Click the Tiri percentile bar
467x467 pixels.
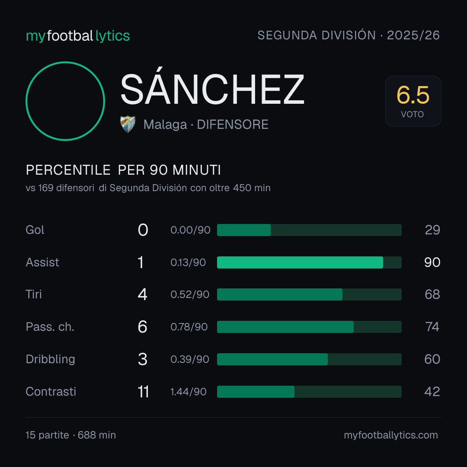click(309, 294)
